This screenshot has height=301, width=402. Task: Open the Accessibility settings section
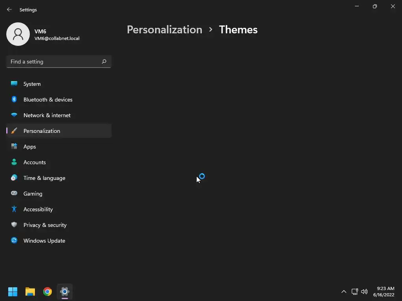point(38,209)
